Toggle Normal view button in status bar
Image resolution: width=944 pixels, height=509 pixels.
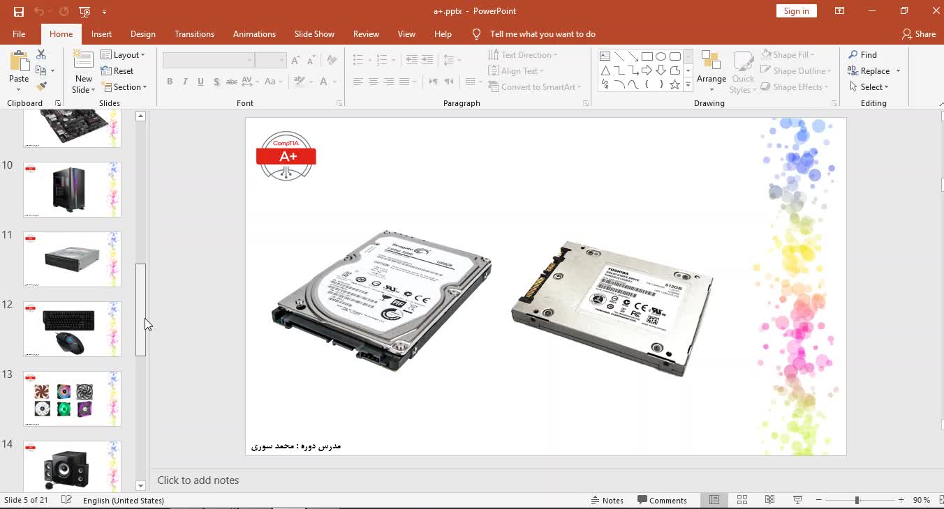click(714, 500)
